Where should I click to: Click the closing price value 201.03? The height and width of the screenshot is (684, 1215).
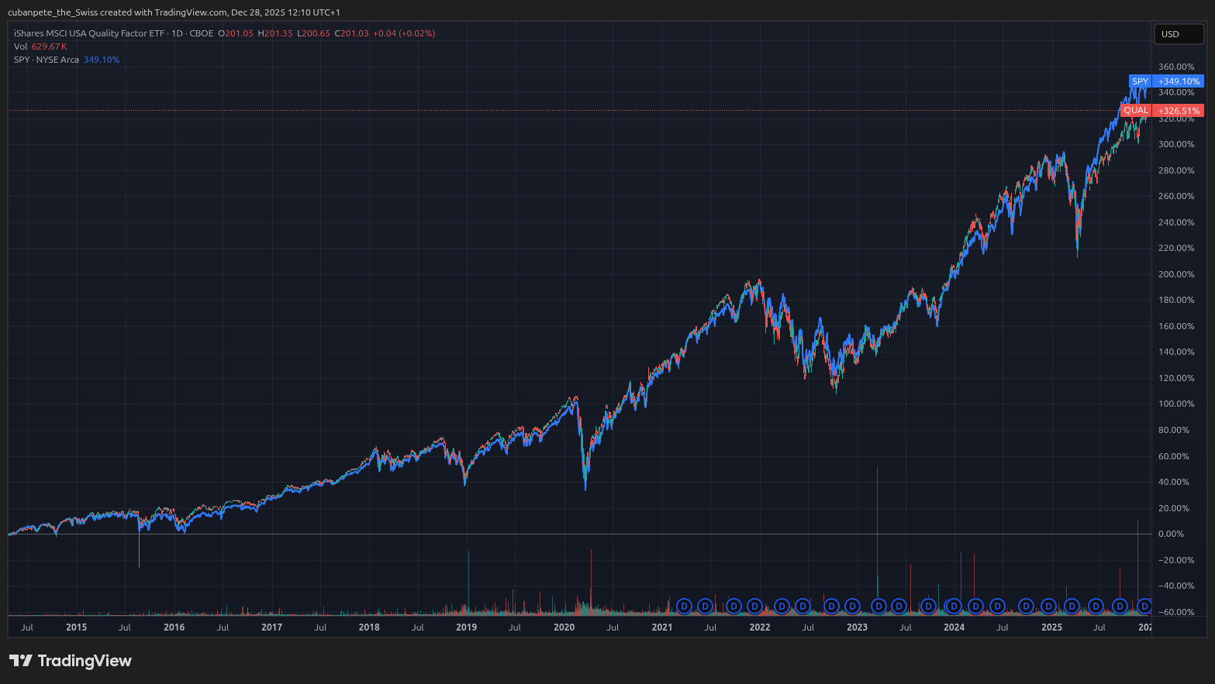(354, 33)
